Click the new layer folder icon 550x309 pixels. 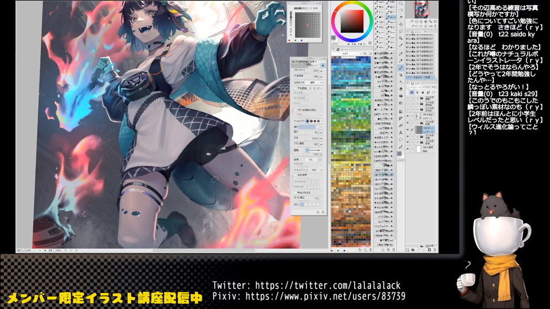click(x=413, y=250)
